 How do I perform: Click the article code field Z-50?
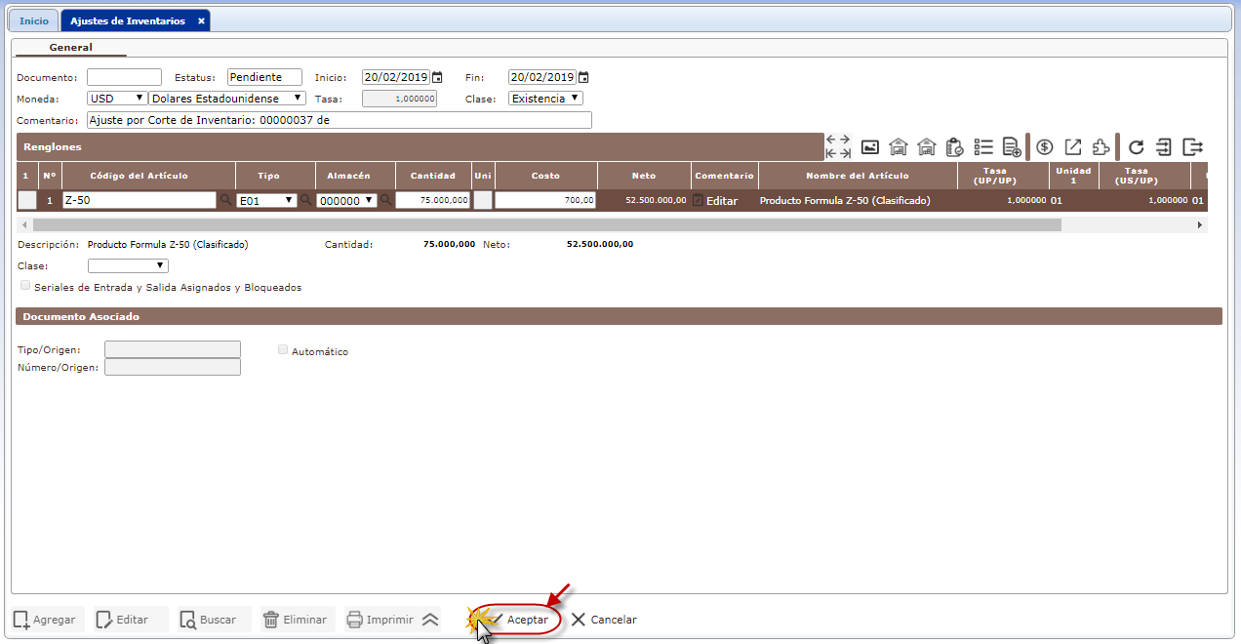[x=139, y=200]
